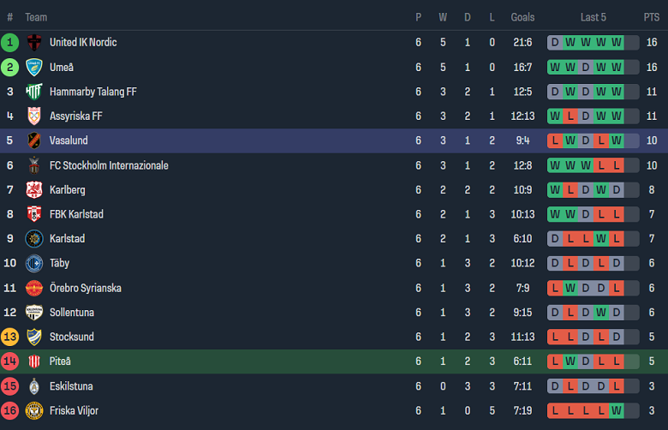The height and width of the screenshot is (430, 668).
Task: Open the Piteå team page link
Action: (60, 361)
